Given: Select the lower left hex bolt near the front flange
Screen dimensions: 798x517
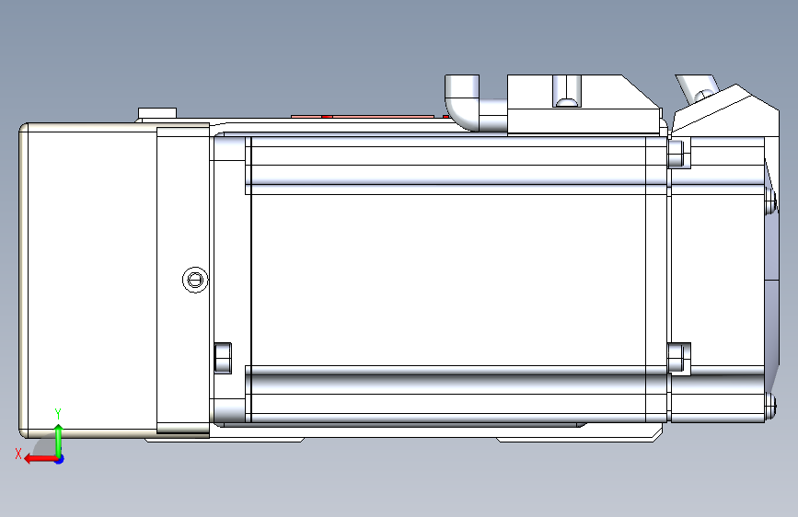Looking at the screenshot, I should click(x=223, y=358).
